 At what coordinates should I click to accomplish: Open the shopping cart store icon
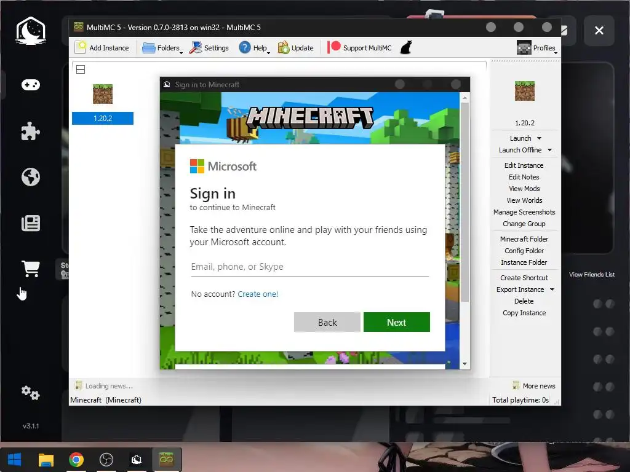tap(31, 269)
